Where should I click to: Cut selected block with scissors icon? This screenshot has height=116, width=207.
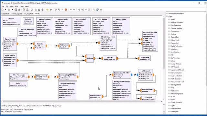point(32,10)
